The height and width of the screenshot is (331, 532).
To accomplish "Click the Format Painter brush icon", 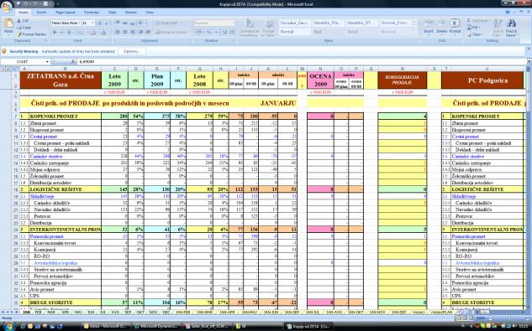I will (19, 34).
